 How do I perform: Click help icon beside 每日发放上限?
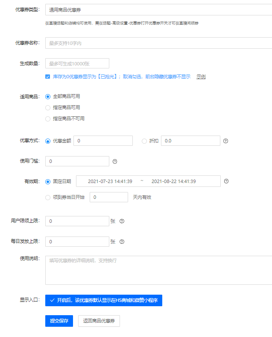point(122,242)
